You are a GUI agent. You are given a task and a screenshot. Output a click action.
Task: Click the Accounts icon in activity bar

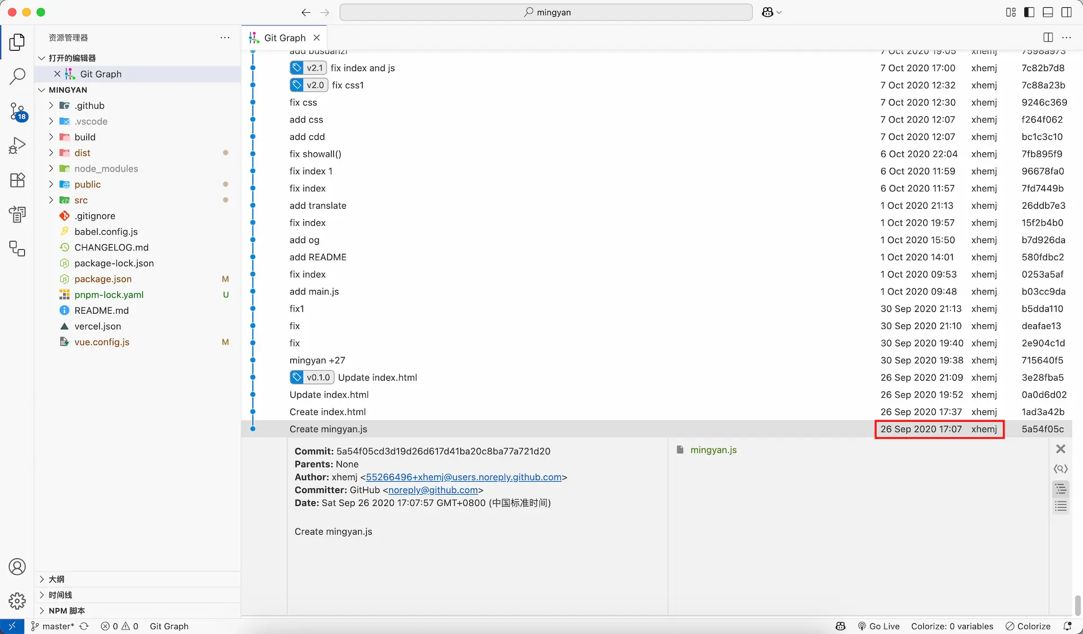pos(17,567)
